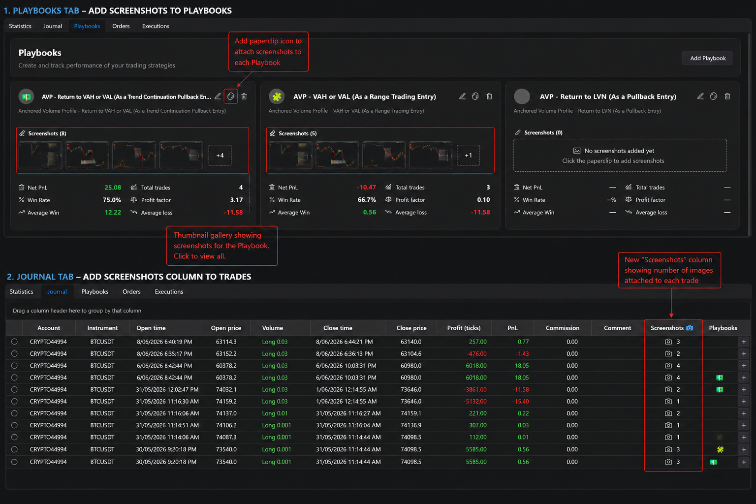Open first screenshot thumbnail of first playbook
Viewport: 756px width, 504px height.
(x=40, y=156)
